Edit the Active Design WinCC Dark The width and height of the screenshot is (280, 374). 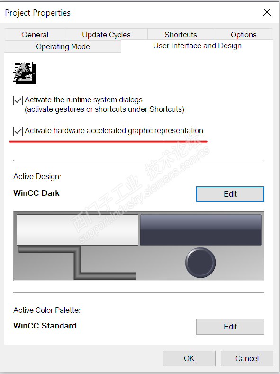tap(230, 194)
